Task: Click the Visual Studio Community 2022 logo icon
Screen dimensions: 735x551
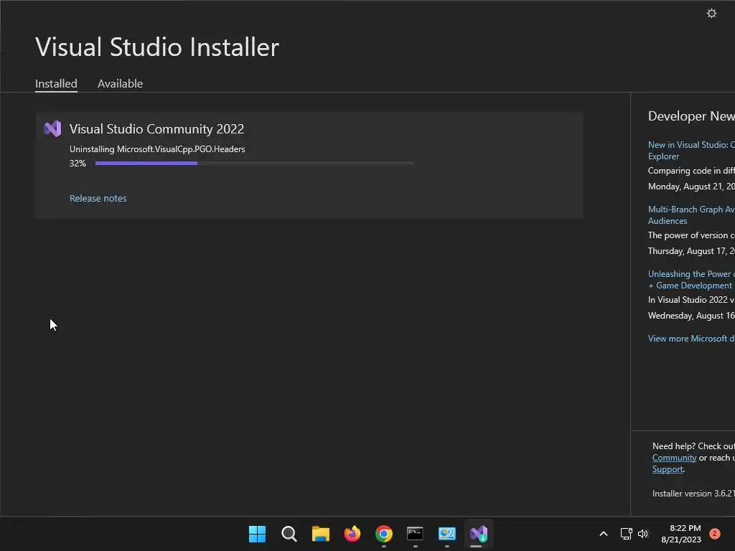Action: (x=52, y=128)
